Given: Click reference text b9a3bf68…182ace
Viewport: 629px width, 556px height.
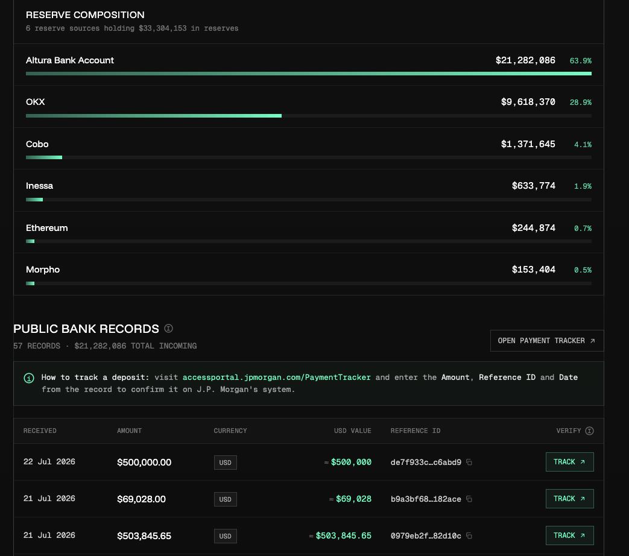Looking at the screenshot, I should 426,499.
